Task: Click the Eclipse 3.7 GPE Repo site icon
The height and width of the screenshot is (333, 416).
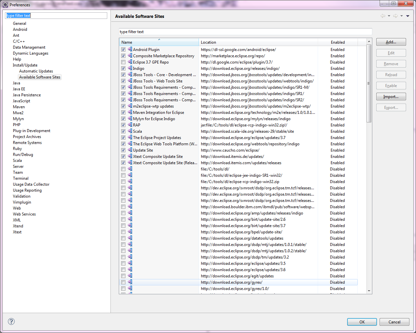Action: click(x=130, y=62)
